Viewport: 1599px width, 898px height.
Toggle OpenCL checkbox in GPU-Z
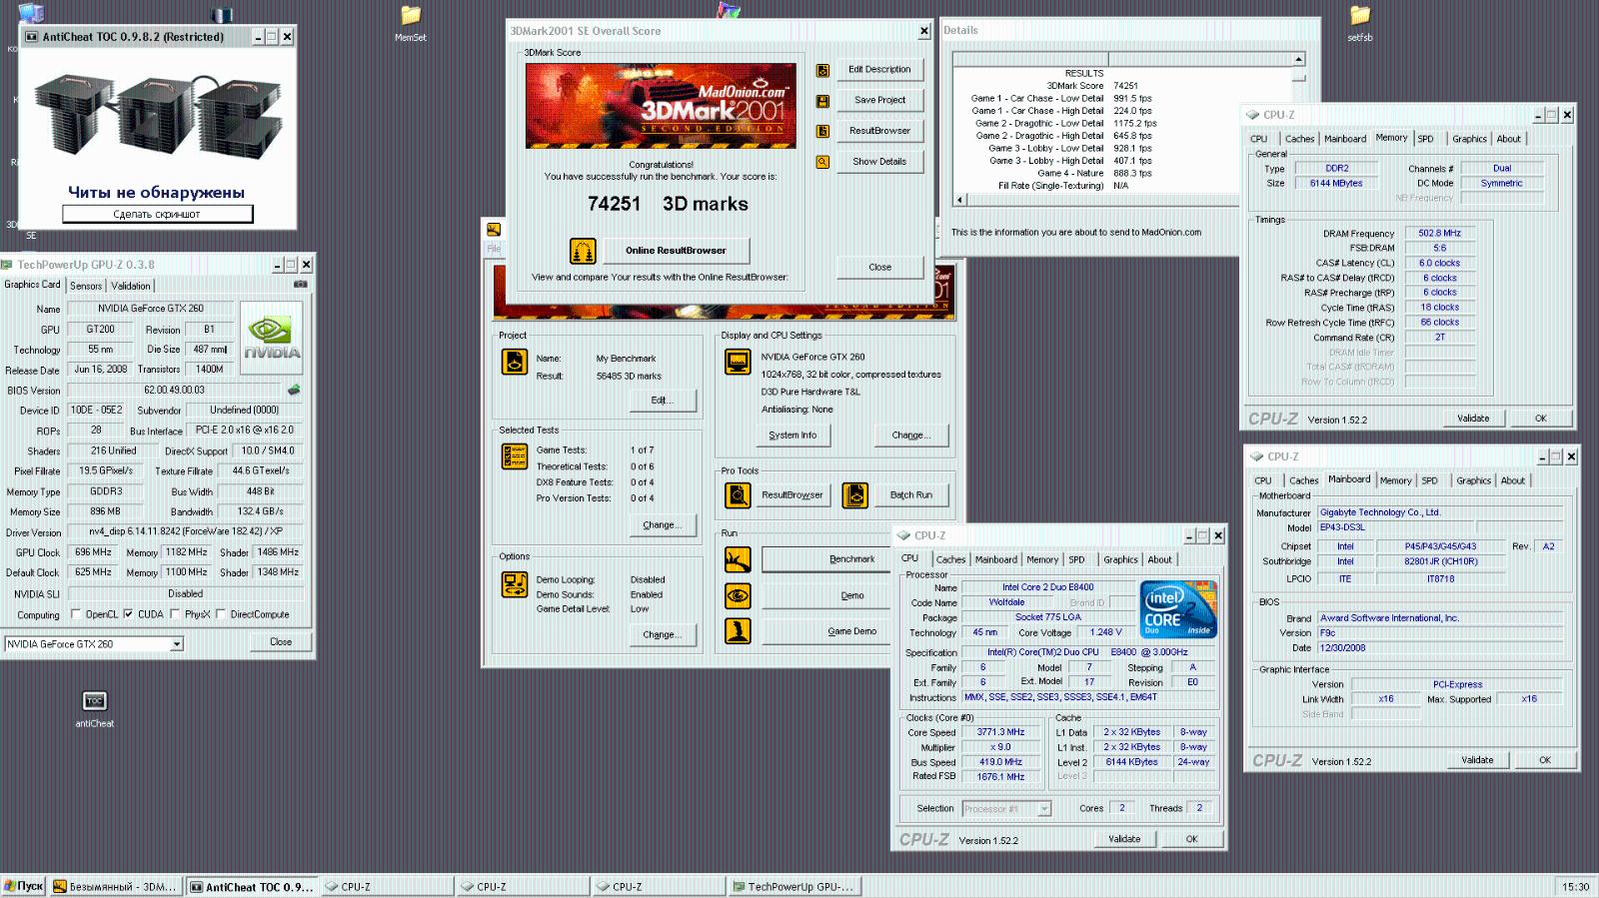[x=76, y=614]
